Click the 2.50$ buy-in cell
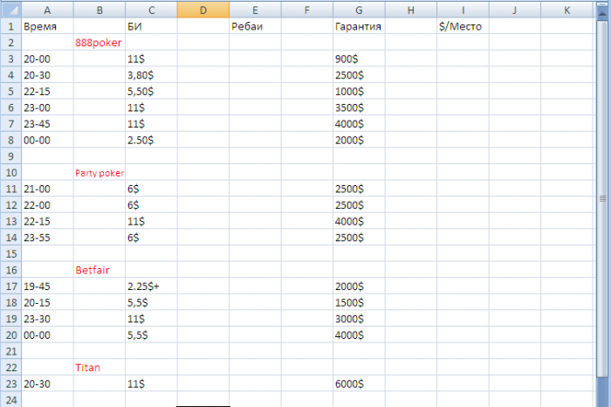 pos(151,140)
